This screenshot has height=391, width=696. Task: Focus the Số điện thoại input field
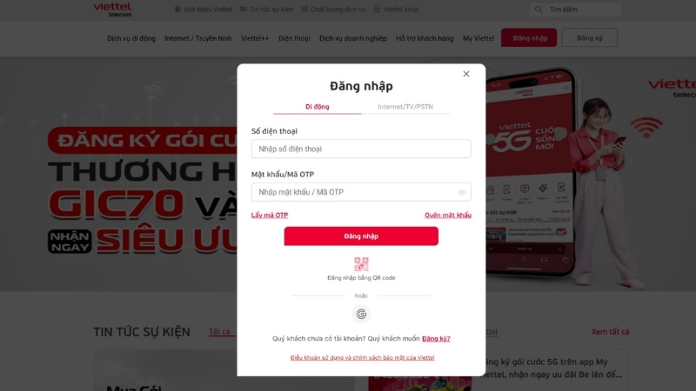361,149
